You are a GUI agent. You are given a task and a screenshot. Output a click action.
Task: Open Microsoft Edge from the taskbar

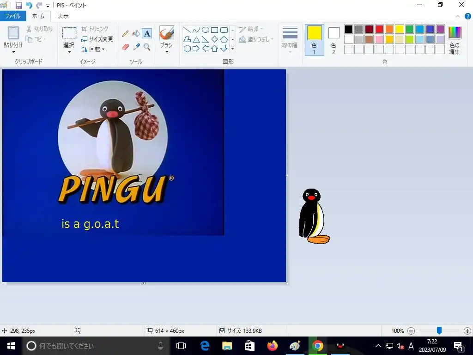tap(205, 346)
